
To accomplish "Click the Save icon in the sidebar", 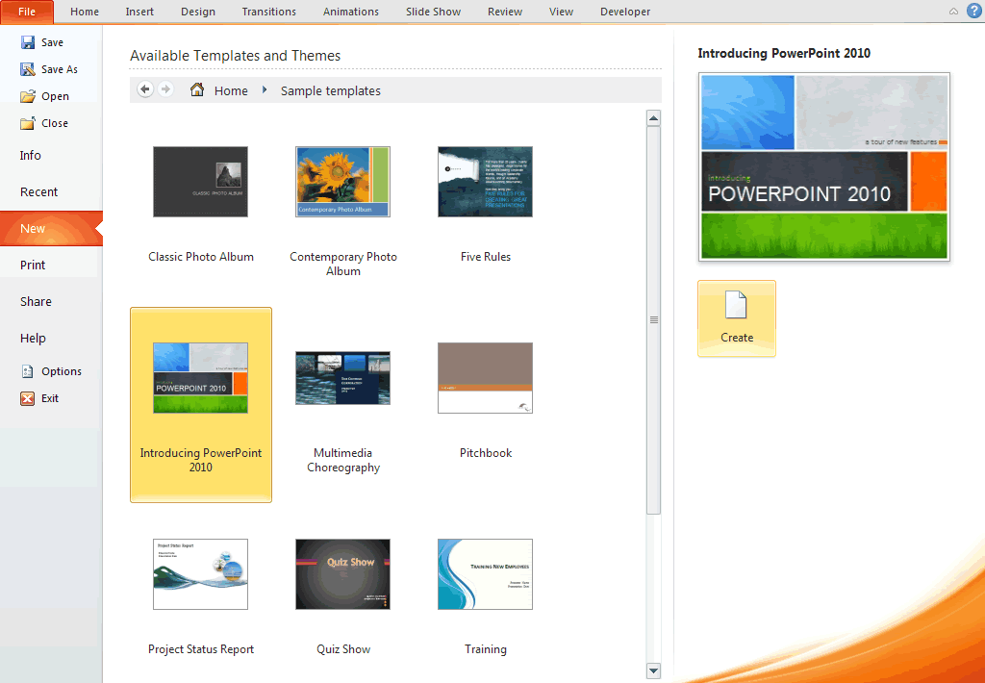I will coord(27,42).
